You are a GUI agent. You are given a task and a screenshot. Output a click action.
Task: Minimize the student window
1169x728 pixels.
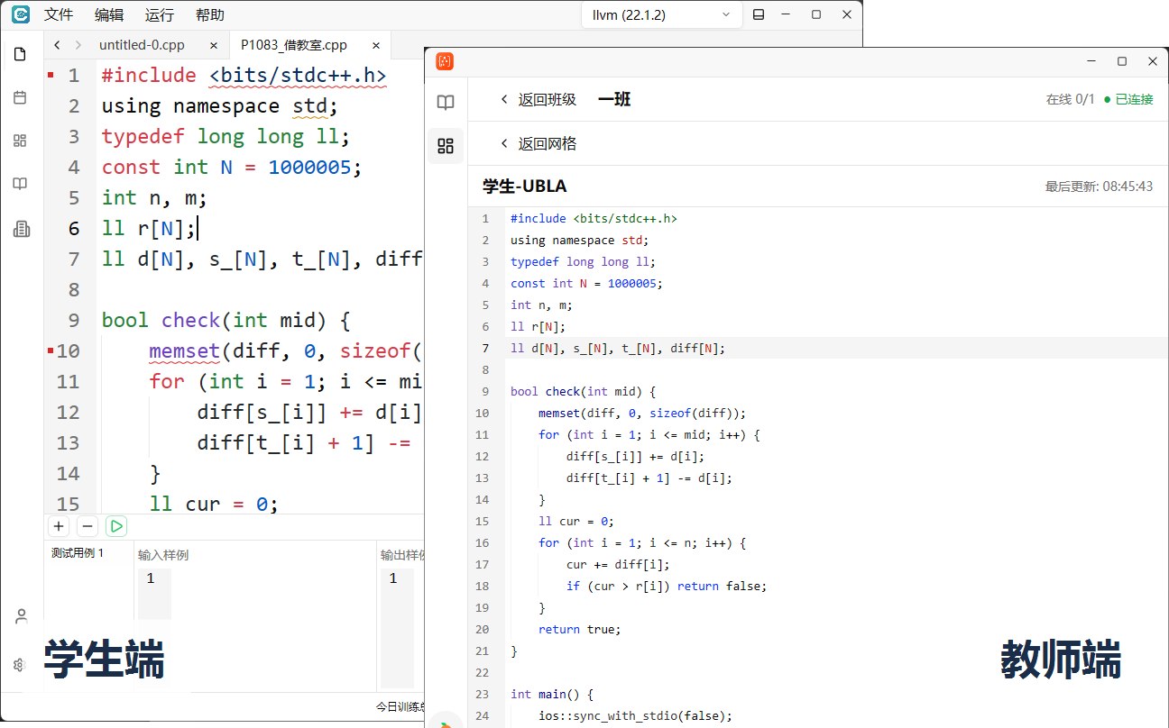pos(787,14)
